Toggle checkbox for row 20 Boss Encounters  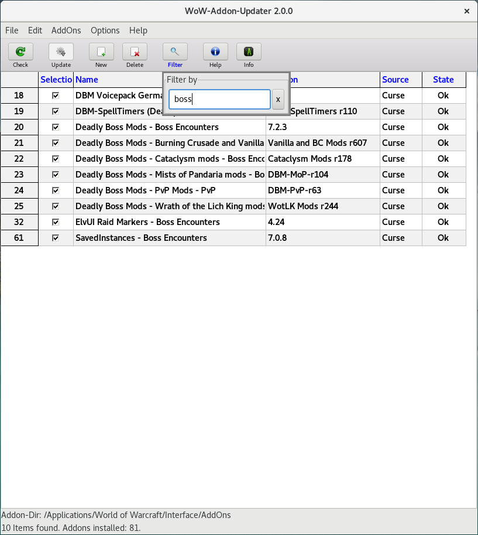coord(56,127)
